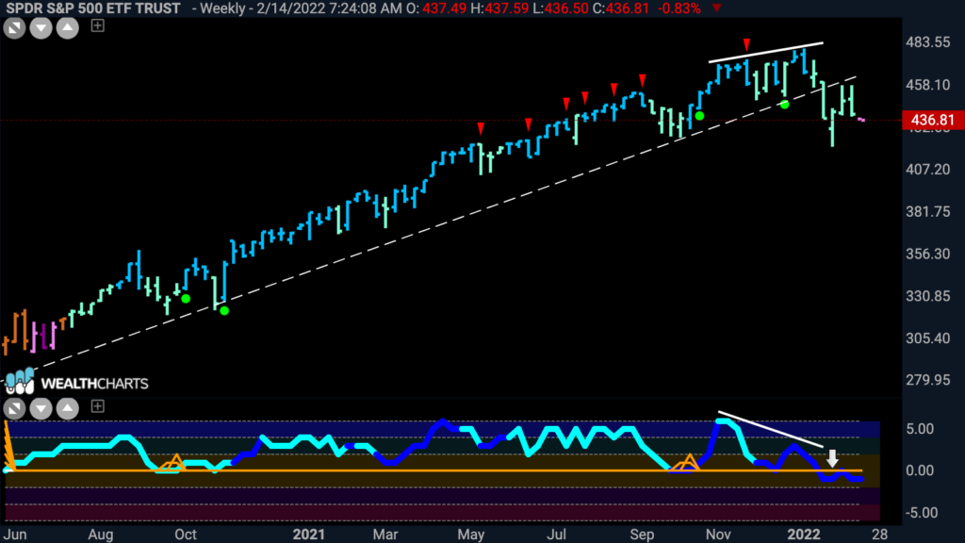Click the 2021 label on time axis
The width and height of the screenshot is (965, 543).
tap(308, 534)
